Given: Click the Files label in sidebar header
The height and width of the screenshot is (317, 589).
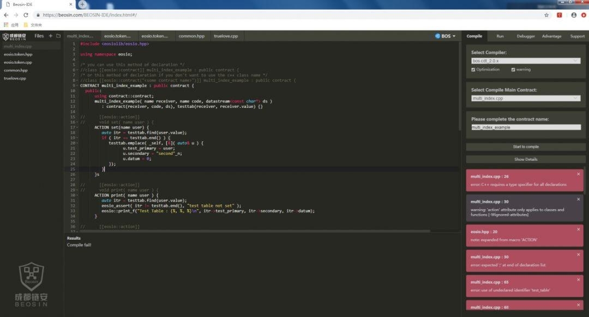Looking at the screenshot, I should tap(39, 36).
